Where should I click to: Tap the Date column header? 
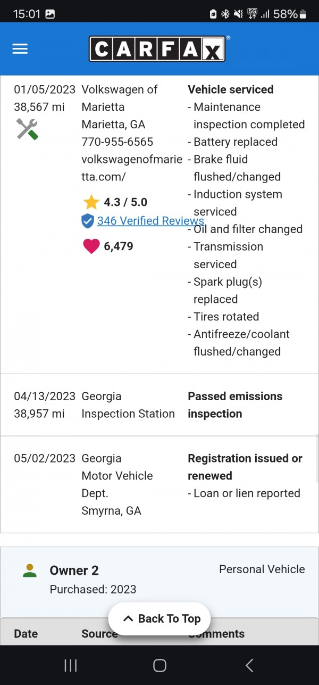pos(26,633)
